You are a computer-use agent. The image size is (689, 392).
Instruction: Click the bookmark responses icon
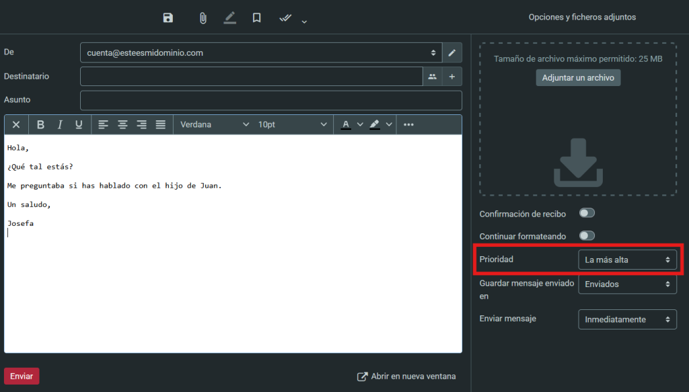[256, 18]
